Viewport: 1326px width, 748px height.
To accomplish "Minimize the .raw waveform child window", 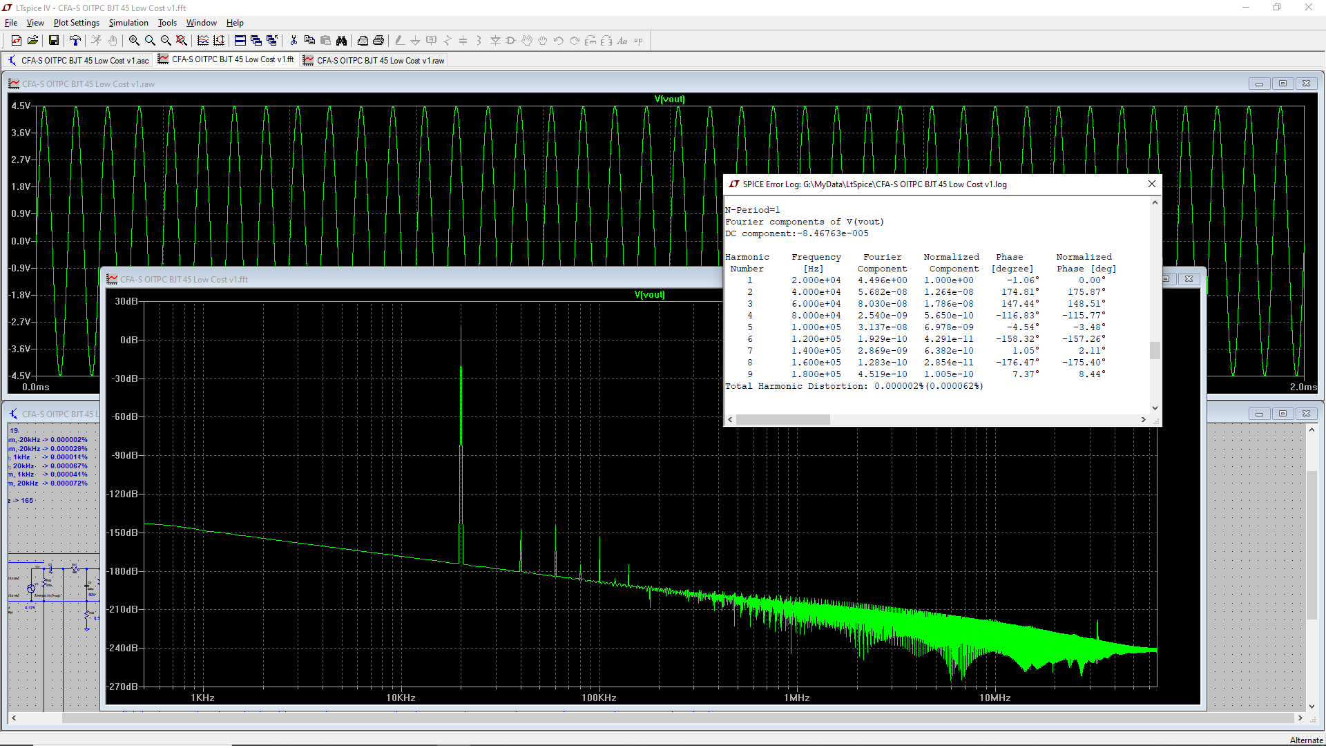I will pyautogui.click(x=1259, y=84).
